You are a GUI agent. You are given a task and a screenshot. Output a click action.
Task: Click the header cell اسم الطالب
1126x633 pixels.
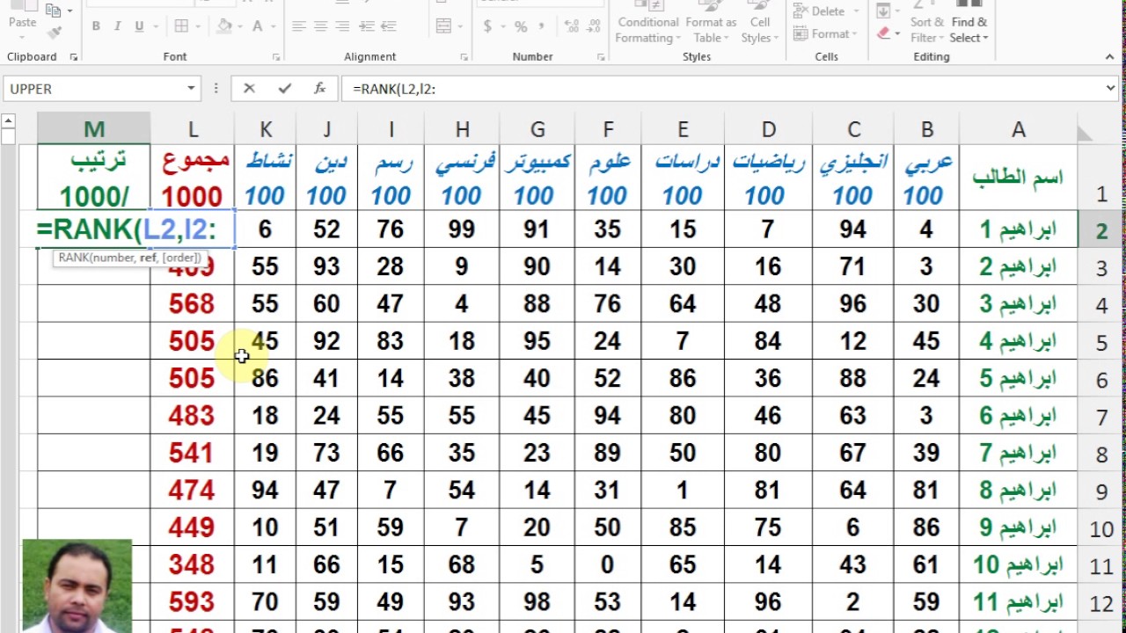point(1018,177)
